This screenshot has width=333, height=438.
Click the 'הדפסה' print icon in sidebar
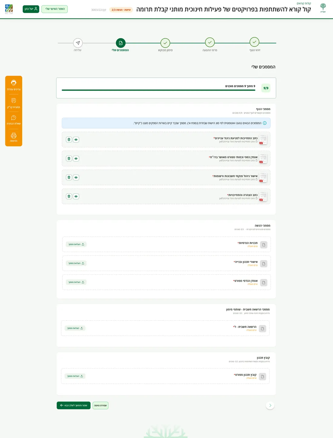click(x=14, y=135)
